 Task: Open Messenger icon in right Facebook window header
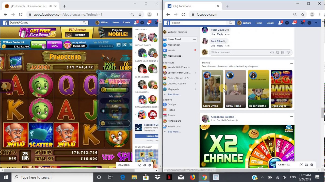pyautogui.click(x=287, y=23)
